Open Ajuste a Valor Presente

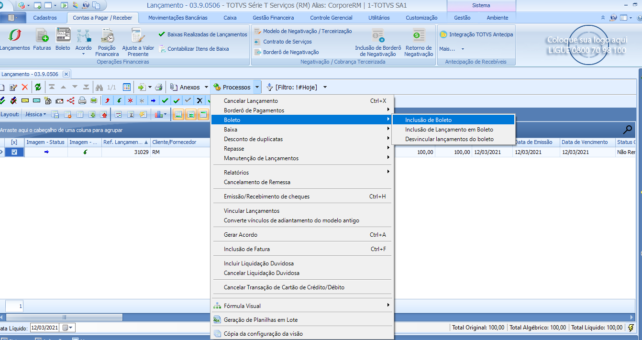[138, 43]
